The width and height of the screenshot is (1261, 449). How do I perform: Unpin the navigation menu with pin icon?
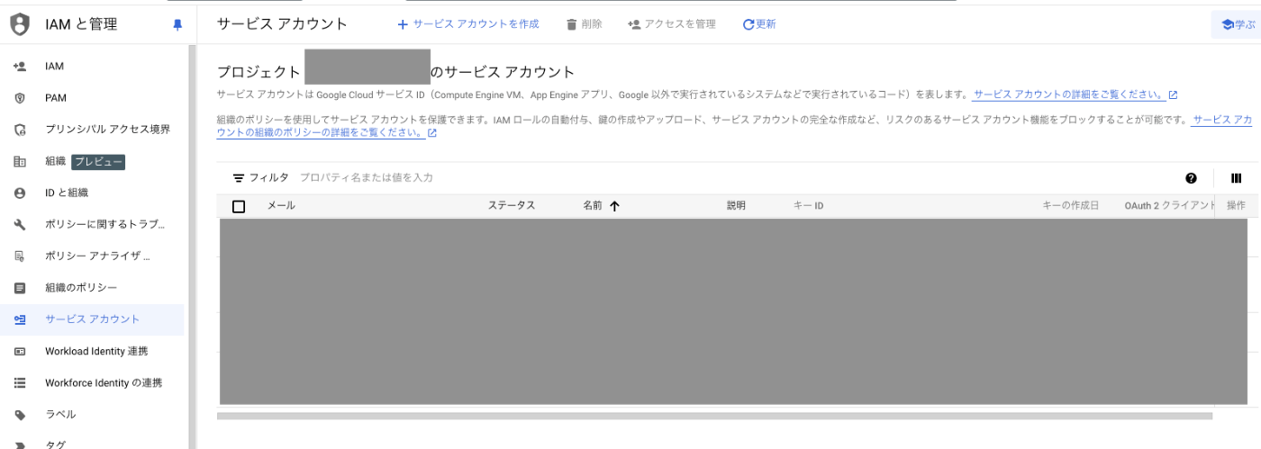177,25
